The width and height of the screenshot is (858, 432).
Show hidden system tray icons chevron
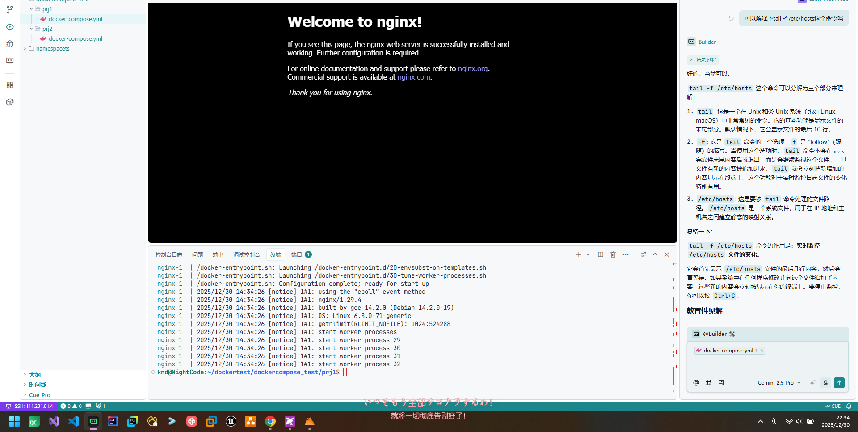(x=761, y=421)
